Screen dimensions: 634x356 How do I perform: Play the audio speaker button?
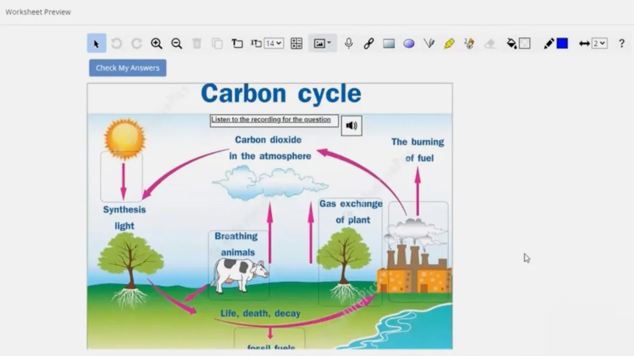[352, 126]
